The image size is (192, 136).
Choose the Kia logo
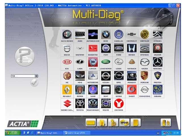coord(67,62)
